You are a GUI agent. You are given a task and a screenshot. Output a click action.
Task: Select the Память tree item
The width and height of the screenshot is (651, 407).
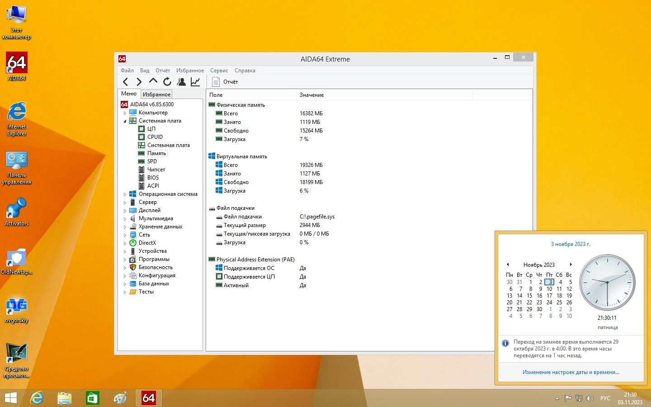pyautogui.click(x=156, y=153)
